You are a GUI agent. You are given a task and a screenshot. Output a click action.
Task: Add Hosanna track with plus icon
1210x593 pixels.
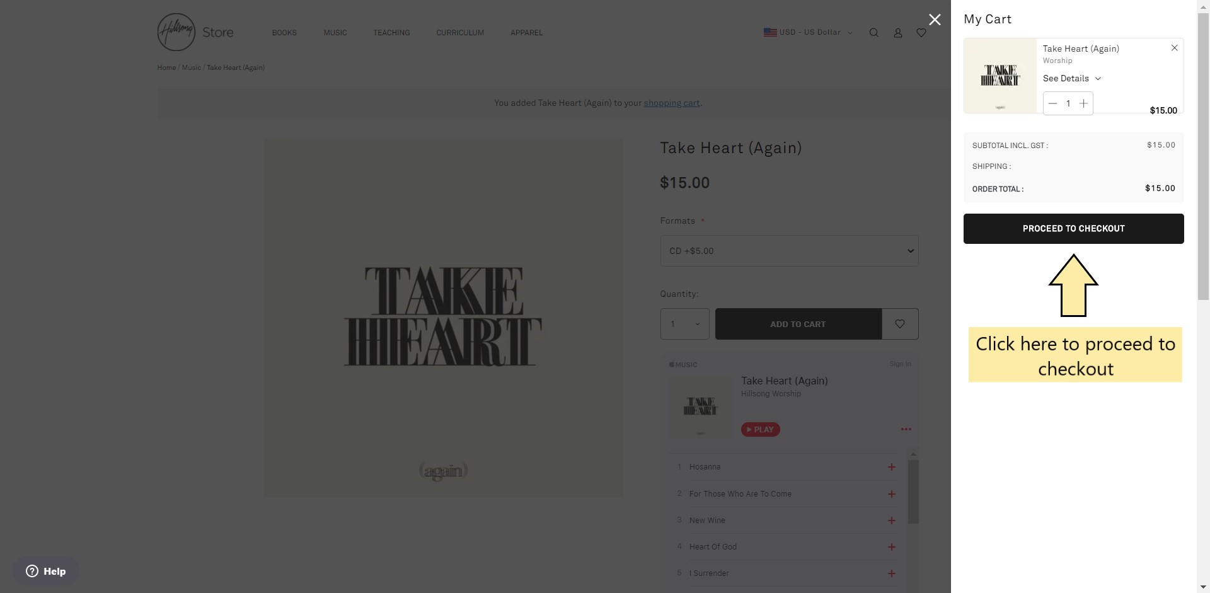(892, 467)
